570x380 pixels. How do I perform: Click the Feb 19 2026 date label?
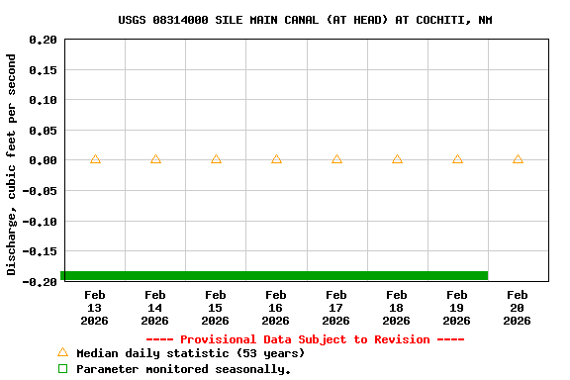coord(456,308)
